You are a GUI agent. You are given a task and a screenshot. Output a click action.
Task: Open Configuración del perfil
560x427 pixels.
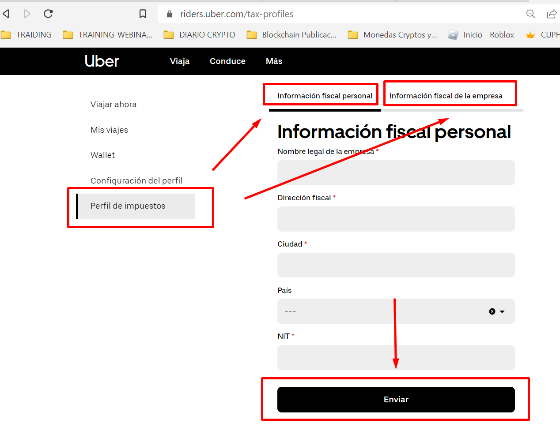coord(136,181)
